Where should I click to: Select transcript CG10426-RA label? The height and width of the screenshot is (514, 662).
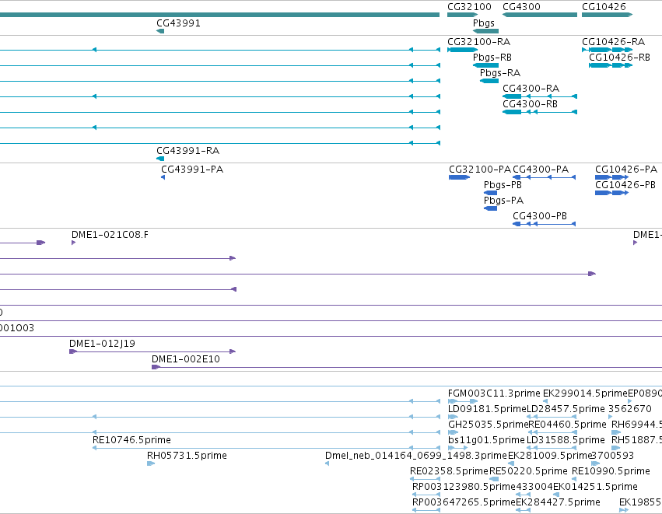[x=613, y=42]
